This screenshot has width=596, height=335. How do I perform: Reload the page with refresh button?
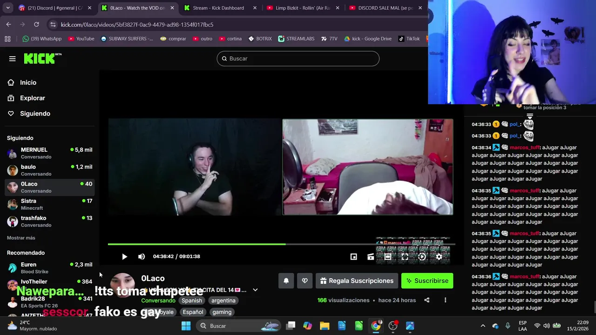(x=36, y=24)
